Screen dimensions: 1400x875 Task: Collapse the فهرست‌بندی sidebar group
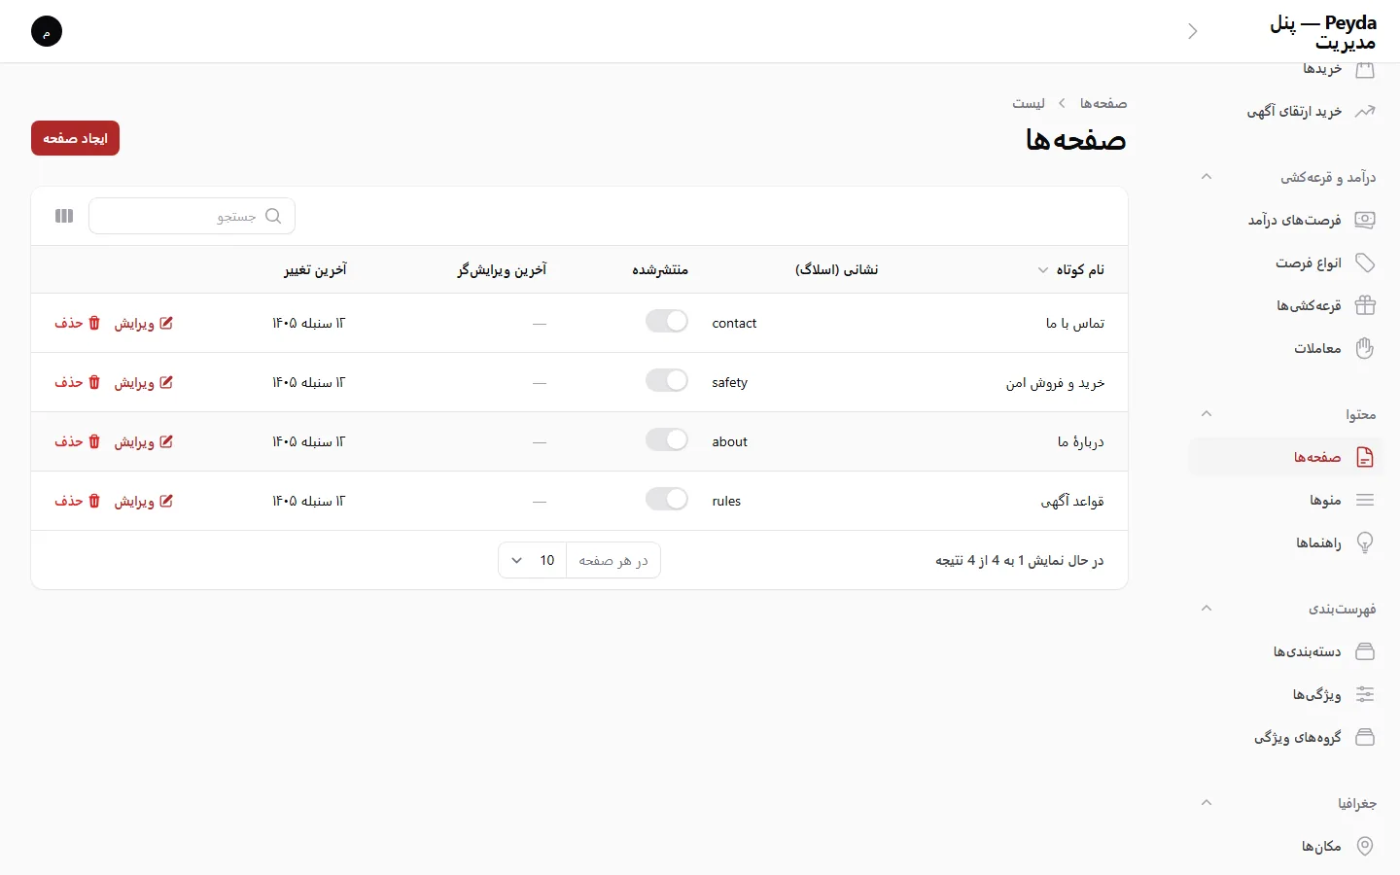pyautogui.click(x=1207, y=609)
